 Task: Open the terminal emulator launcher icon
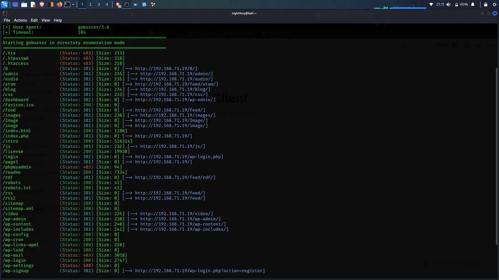pos(67,5)
